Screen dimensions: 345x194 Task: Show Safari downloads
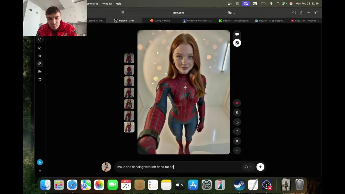pyautogui.click(x=294, y=13)
